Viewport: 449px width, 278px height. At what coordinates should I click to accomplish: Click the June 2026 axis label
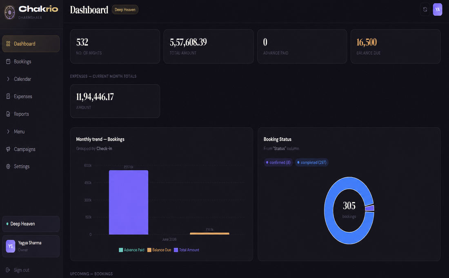click(169, 239)
